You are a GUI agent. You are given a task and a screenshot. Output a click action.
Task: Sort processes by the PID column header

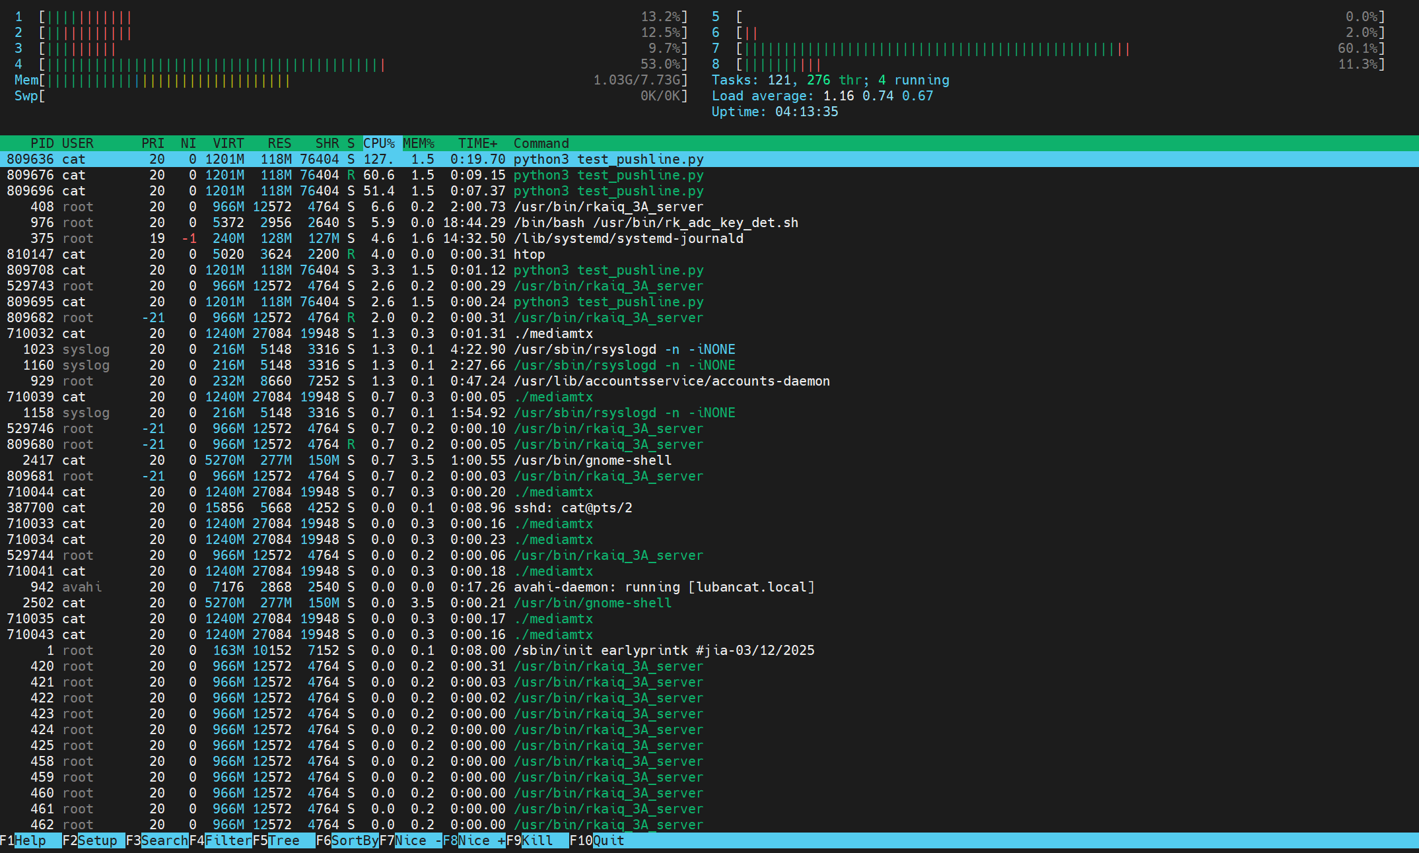coord(42,143)
